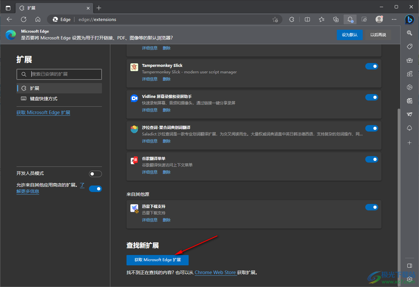419x287 pixels.
Task: Open Chrome Web Store link
Action: [x=215, y=272]
